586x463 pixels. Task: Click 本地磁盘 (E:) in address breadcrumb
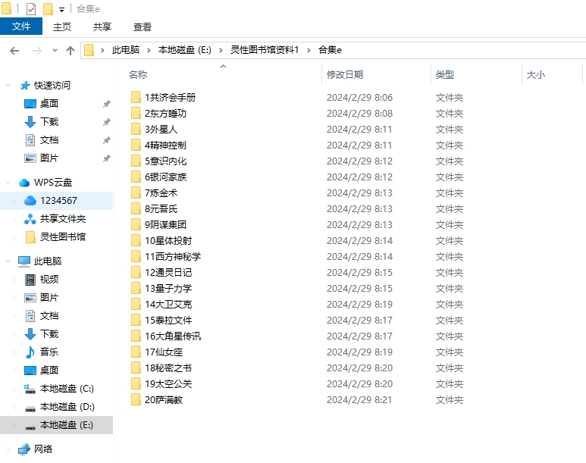[x=185, y=50]
